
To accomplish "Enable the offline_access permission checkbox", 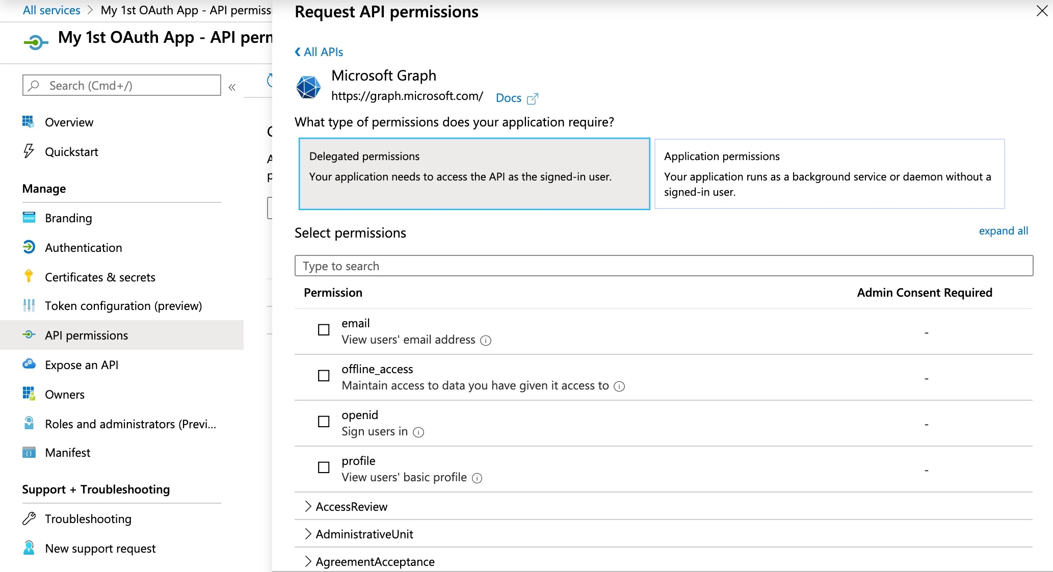I will pos(324,376).
